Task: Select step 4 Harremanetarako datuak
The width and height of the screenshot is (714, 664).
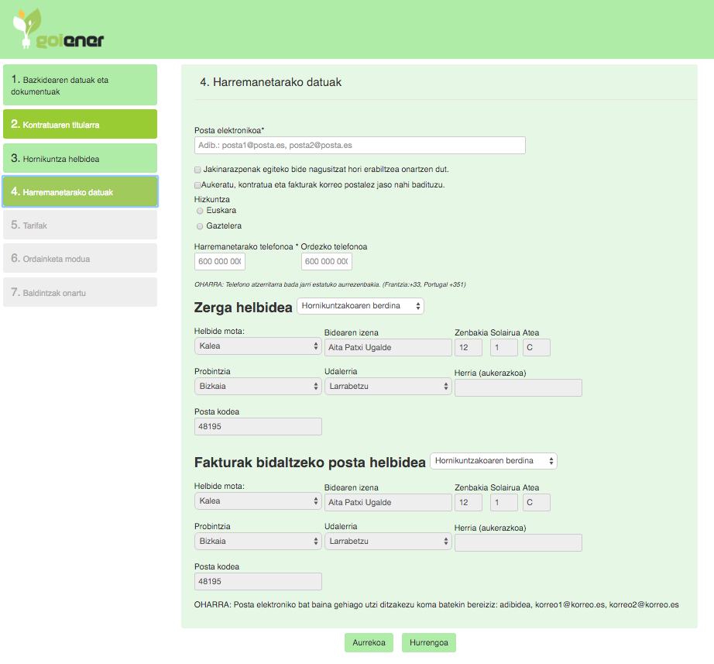Action: [80, 192]
